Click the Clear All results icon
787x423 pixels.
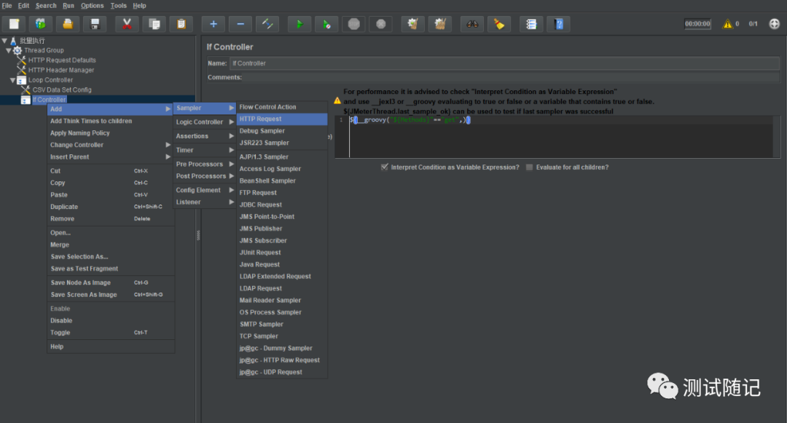coord(440,24)
